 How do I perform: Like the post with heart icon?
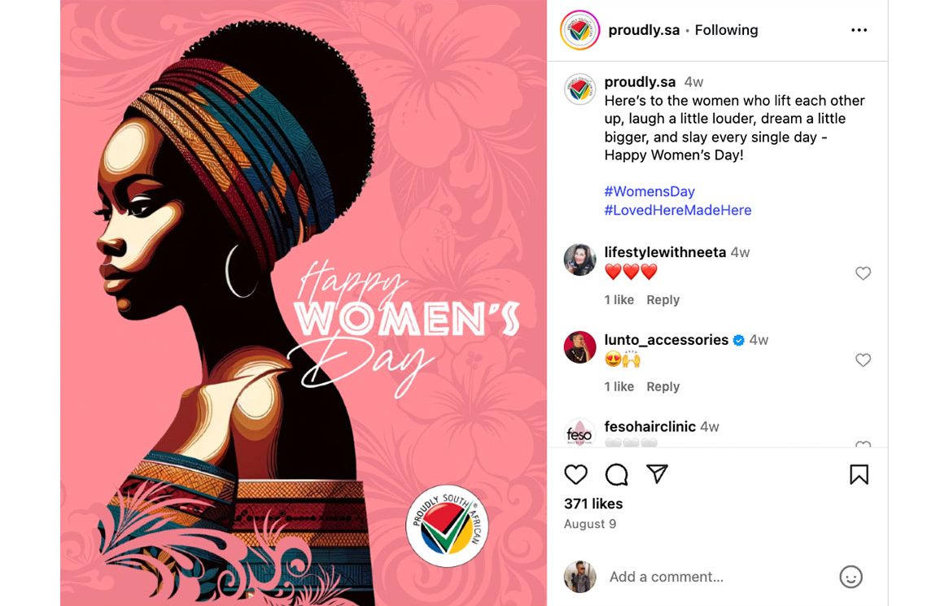coord(575,475)
